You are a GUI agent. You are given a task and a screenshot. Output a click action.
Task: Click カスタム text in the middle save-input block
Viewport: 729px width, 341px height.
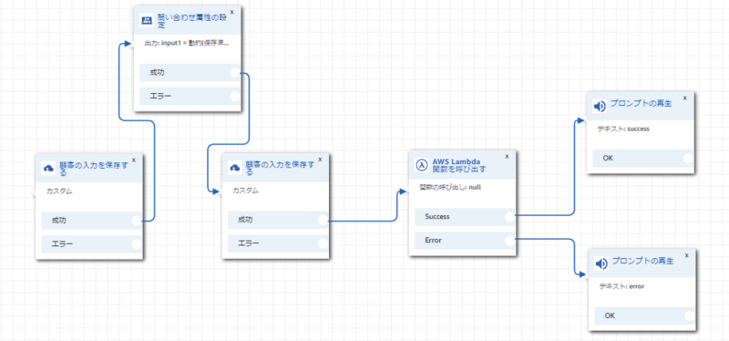[x=245, y=191]
